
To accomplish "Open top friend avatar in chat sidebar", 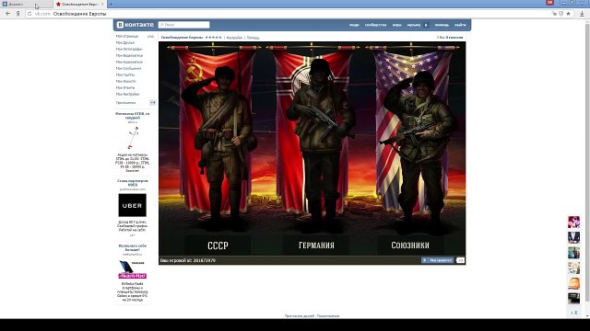I will 573,222.
